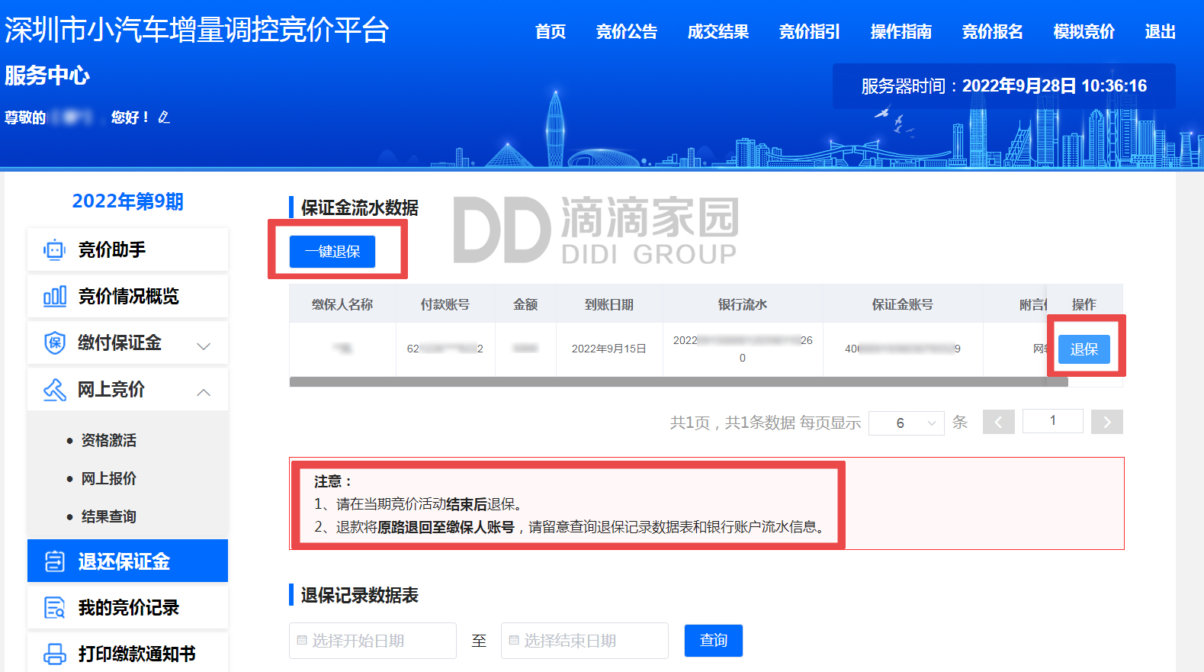The width and height of the screenshot is (1204, 672).
Task: Click the 退保记录数据表 section heading
Action: pos(360,595)
